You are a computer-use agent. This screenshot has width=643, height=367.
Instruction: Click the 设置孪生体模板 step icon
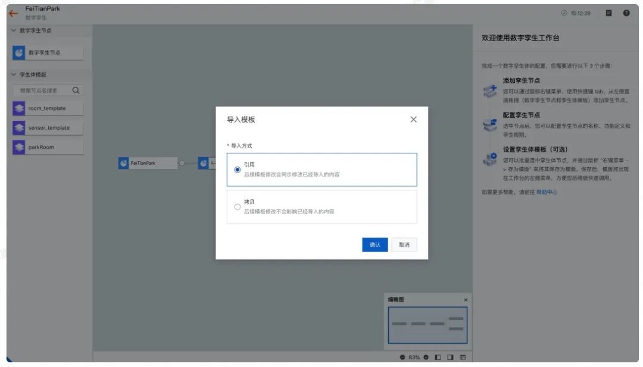(x=490, y=159)
